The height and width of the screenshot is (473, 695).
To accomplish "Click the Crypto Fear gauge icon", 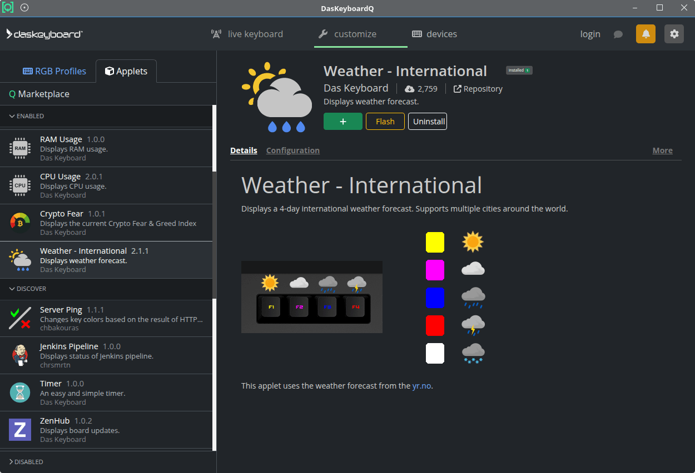I will (20, 223).
